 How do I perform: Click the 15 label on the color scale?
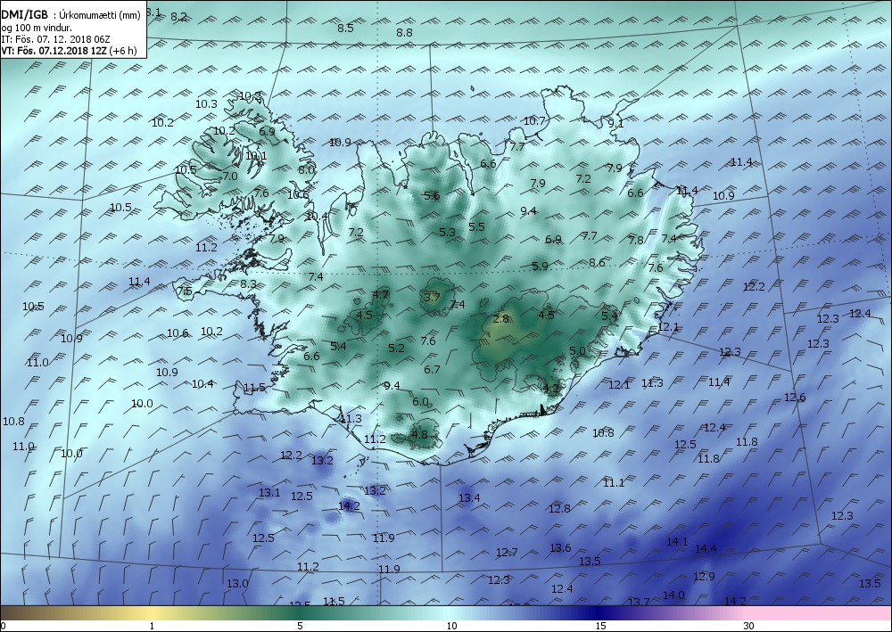600,626
